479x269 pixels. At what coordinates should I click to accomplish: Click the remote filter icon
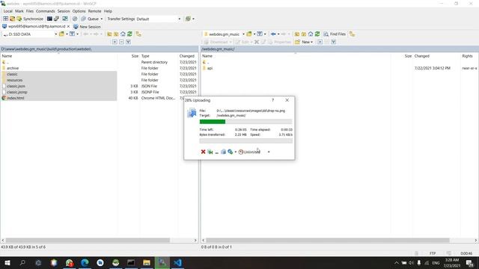coord(260,34)
